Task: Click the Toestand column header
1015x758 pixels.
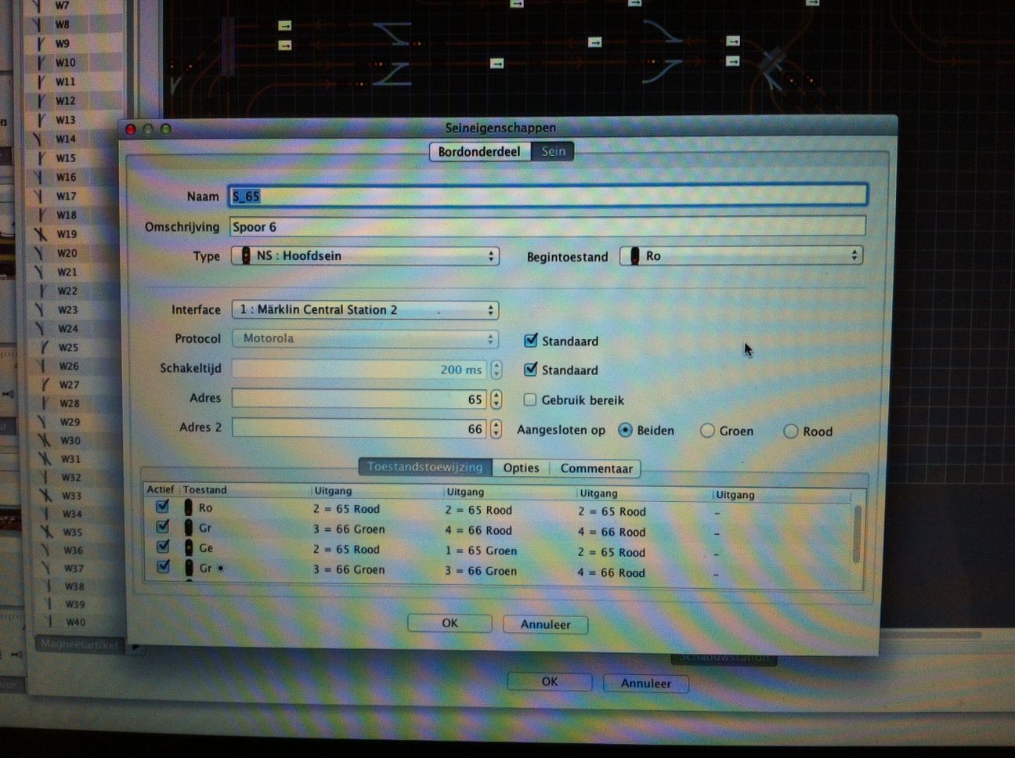Action: (x=205, y=489)
